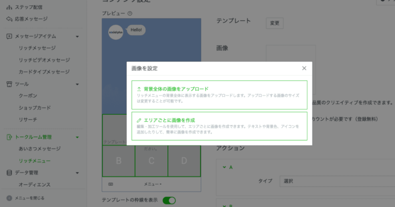
Task: Close the 画像を設定 dialog
Action: point(304,69)
